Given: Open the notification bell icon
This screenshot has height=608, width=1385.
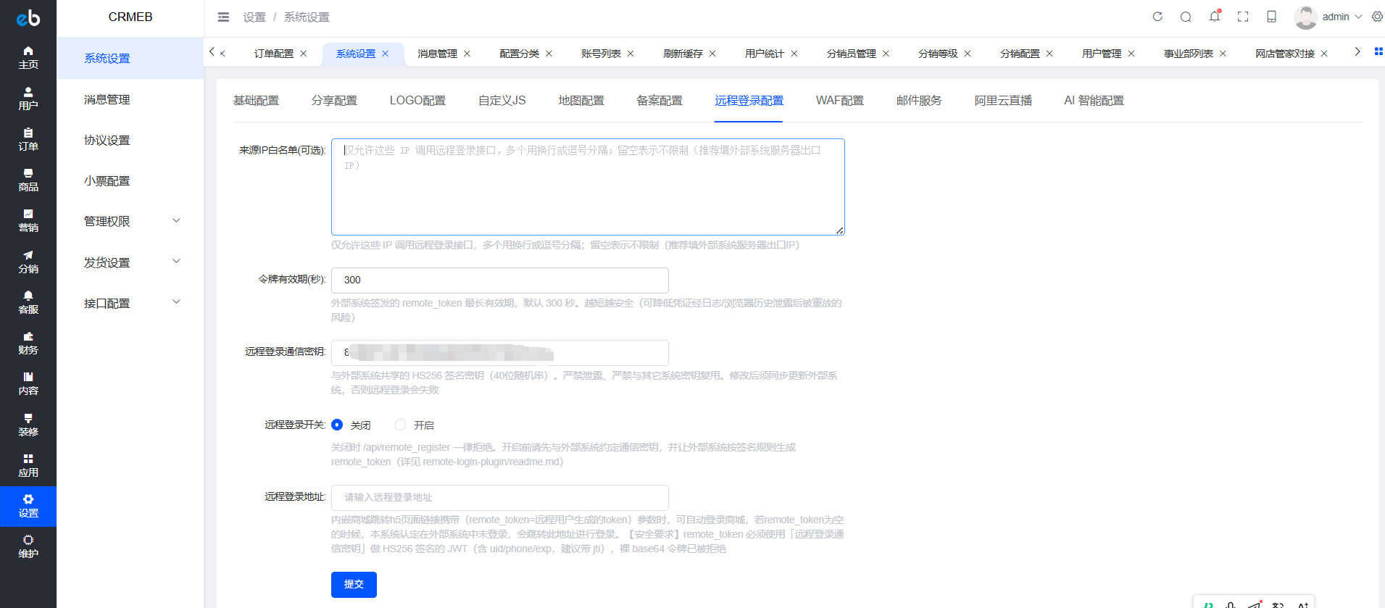Looking at the screenshot, I should (x=1215, y=16).
